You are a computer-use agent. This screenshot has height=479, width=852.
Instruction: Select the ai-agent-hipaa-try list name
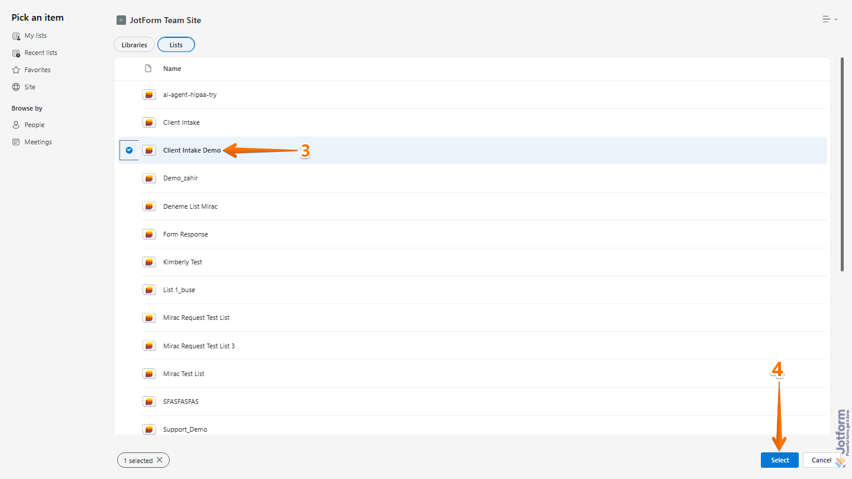click(x=190, y=95)
